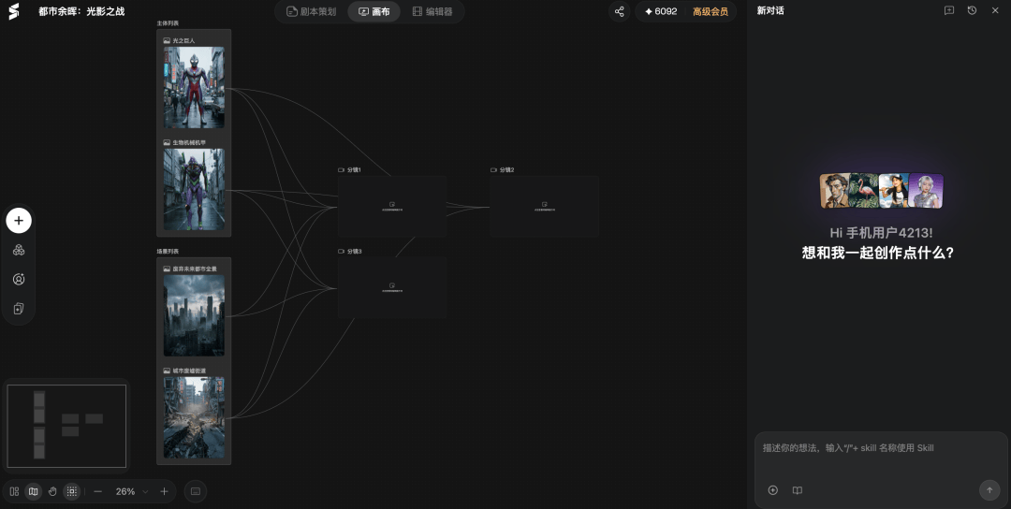The image size is (1011, 509).
Task: Open conversation history clock icon
Action: pos(972,10)
